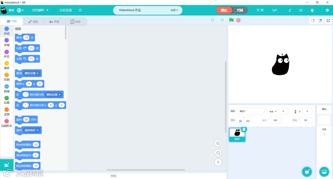Click the 右转 15 度 block
333x179 pixels.
(x=27, y=48)
